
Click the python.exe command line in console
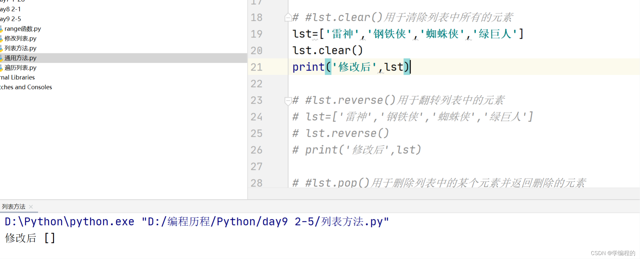click(x=197, y=222)
